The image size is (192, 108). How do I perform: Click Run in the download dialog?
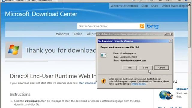pos(129,67)
